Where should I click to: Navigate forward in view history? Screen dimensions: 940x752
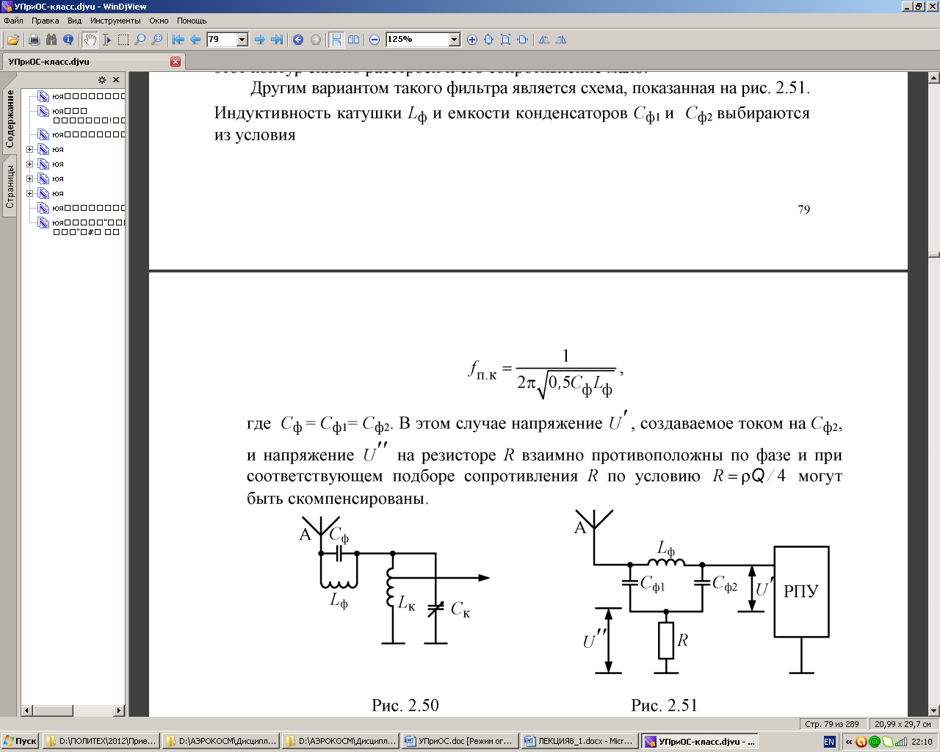316,40
